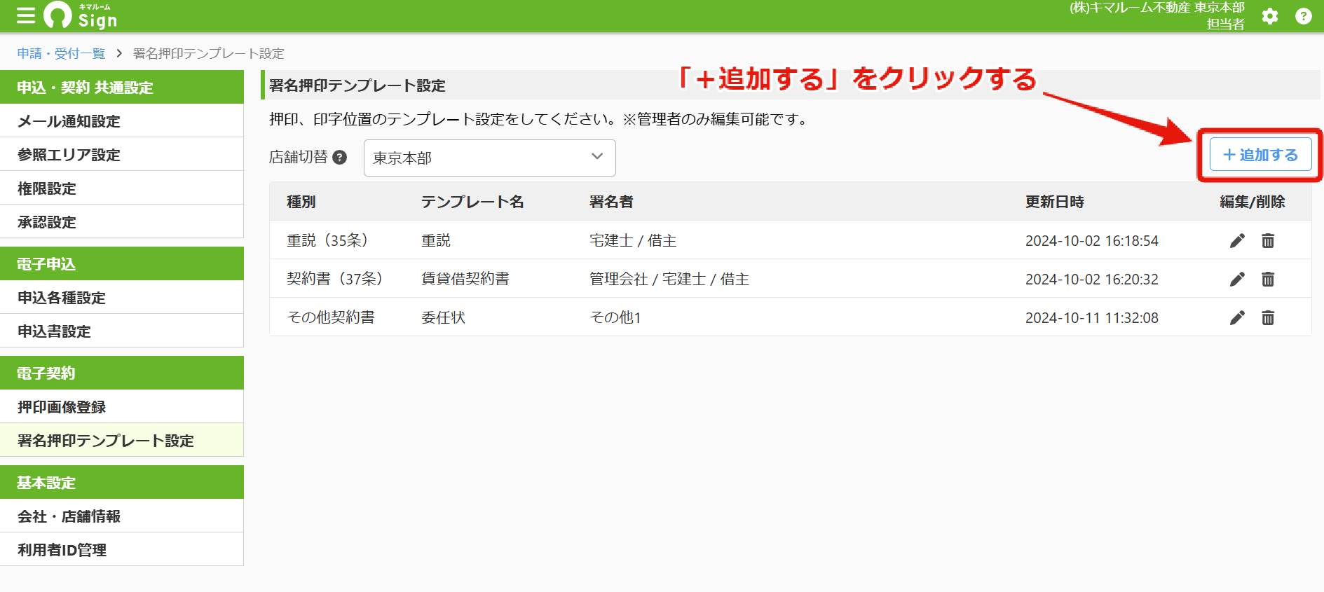Click the (株)キマルーム不動産 東京本部 account label

tap(1156, 8)
